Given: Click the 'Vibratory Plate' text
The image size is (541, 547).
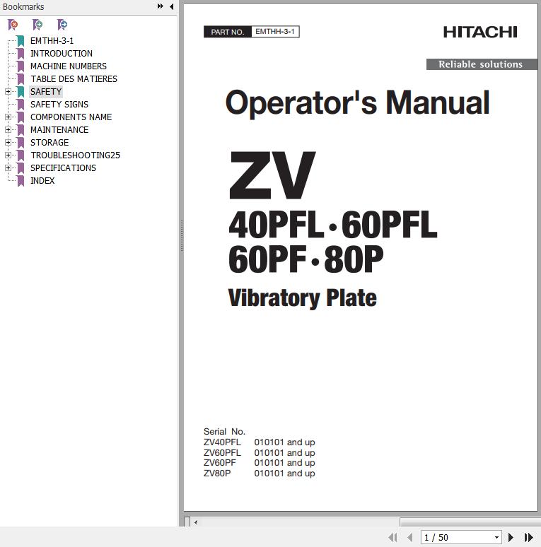Looking at the screenshot, I should [x=302, y=298].
